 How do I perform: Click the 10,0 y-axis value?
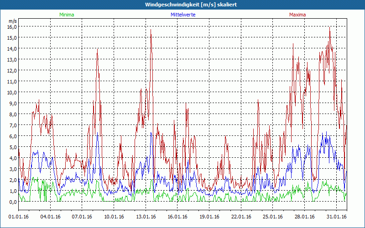point(12,92)
